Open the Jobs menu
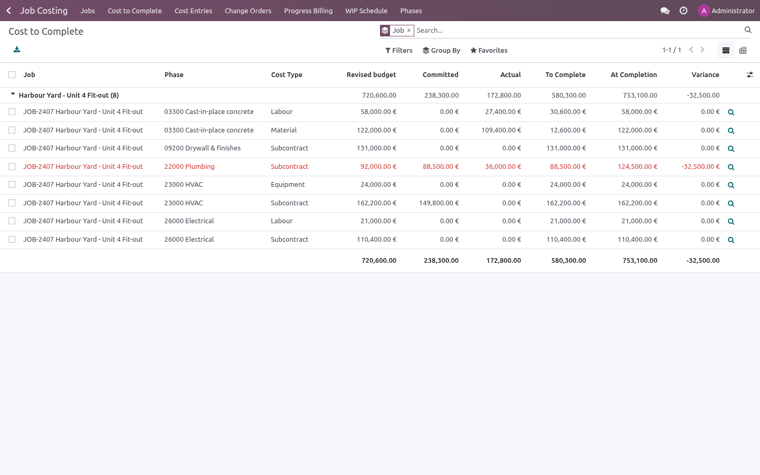760x475 pixels. point(88,11)
